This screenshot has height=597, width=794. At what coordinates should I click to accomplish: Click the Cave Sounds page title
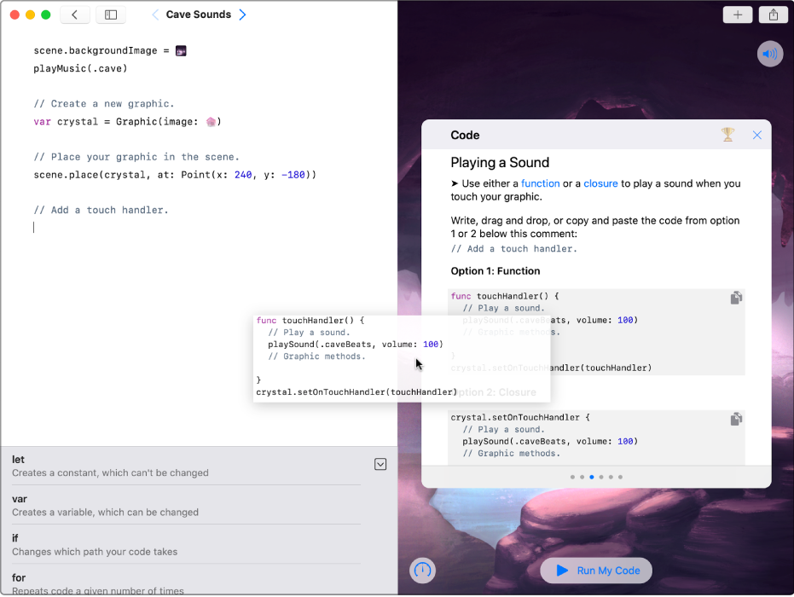[199, 14]
